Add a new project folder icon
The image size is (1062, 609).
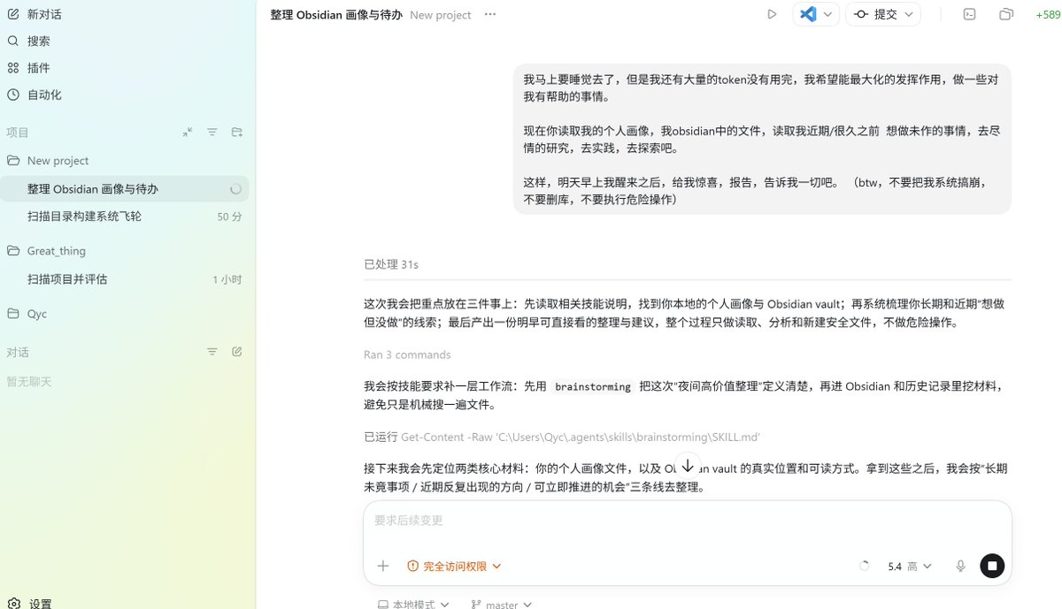click(237, 132)
